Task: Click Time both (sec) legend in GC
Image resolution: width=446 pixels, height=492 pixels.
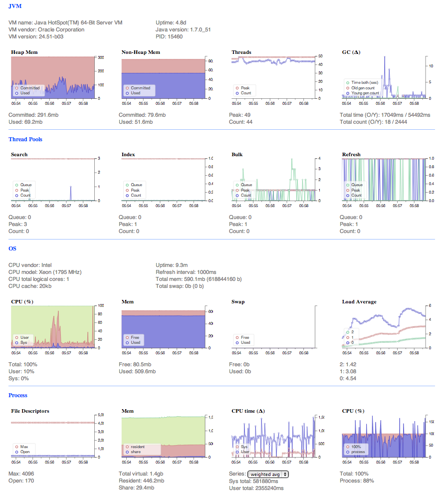Action: [x=362, y=82]
